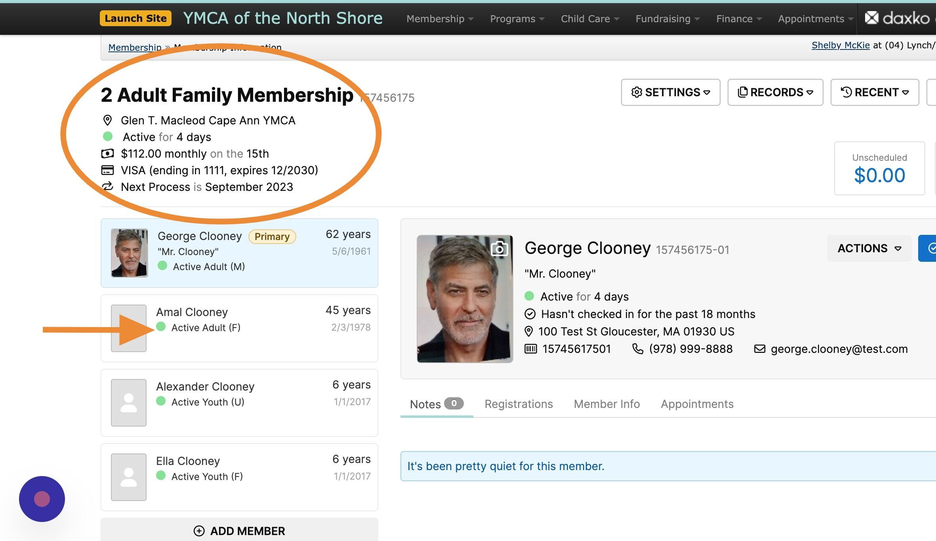Open the Membership menu in top bar
The height and width of the screenshot is (541, 936).
point(440,19)
